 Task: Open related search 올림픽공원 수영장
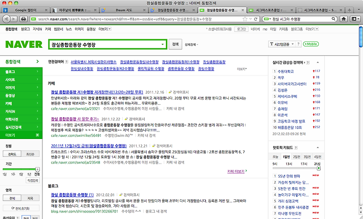(x=151, y=68)
